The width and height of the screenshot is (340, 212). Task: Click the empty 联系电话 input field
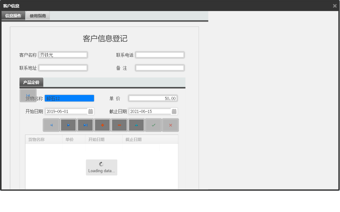[x=160, y=55]
